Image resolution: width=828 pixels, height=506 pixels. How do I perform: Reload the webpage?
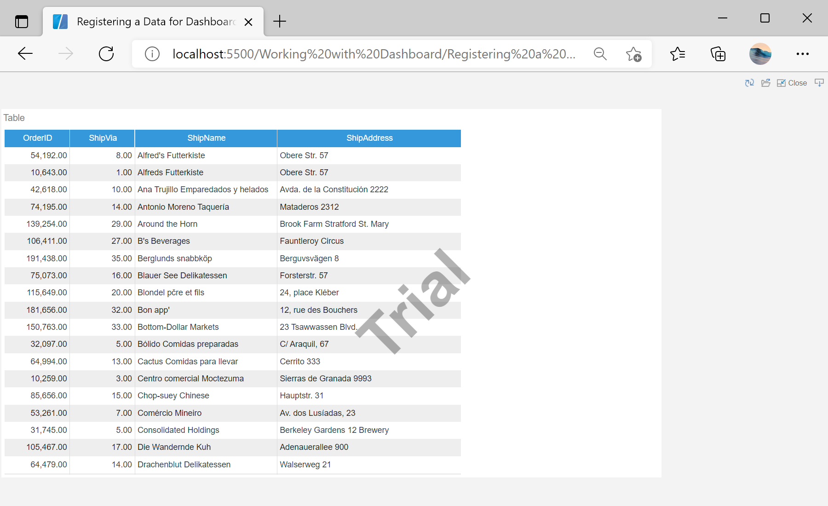coord(106,54)
